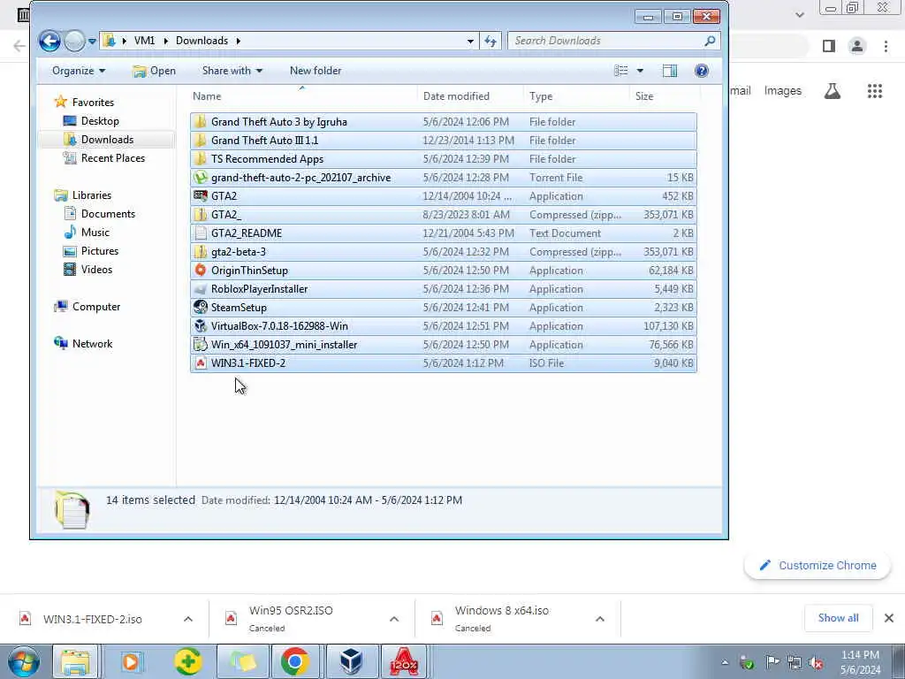
Task: Open options chevron for Windows 8 x64.iso download
Action: [600, 619]
